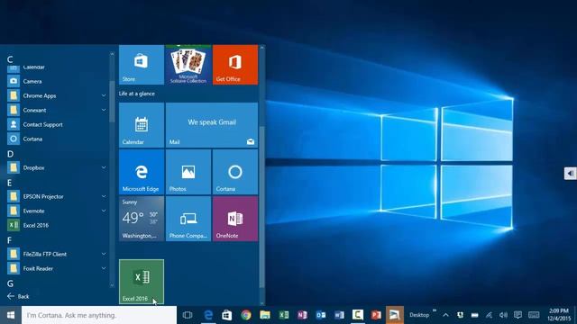
Task: Go Back from the all apps list
Action: [18, 296]
